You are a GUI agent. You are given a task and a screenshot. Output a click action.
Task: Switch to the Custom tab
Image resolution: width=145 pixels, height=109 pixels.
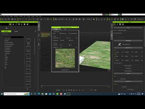[x=16, y=31]
